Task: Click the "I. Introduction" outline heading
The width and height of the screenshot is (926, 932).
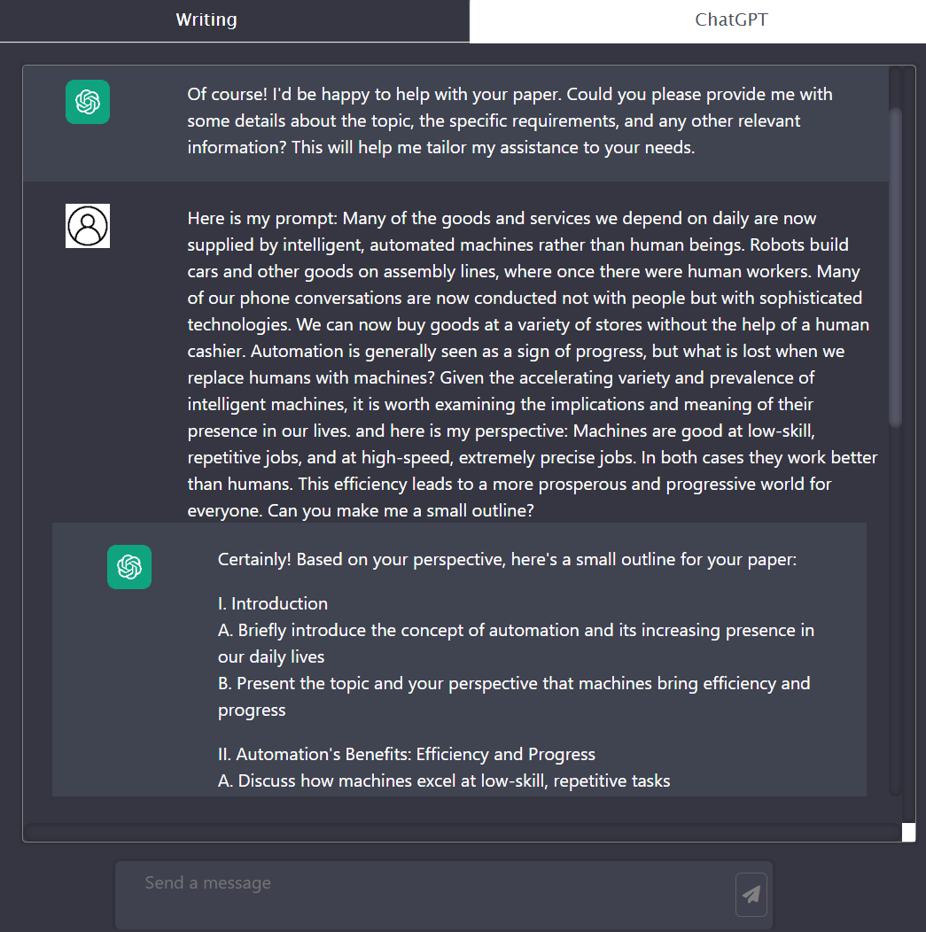Action: [x=273, y=603]
